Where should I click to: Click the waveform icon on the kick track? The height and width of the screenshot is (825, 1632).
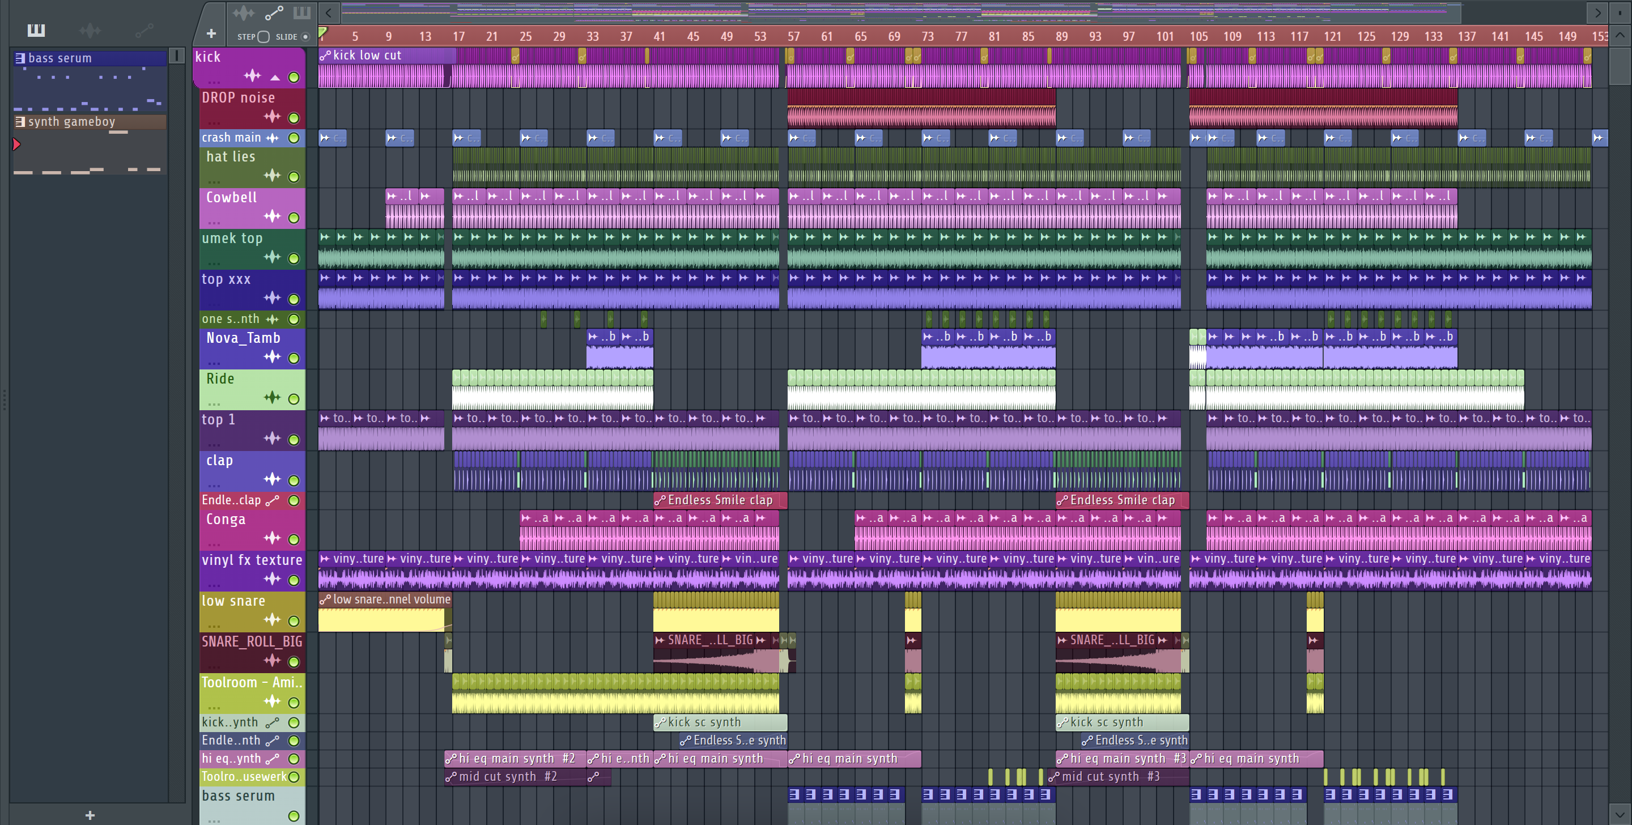[x=252, y=76]
